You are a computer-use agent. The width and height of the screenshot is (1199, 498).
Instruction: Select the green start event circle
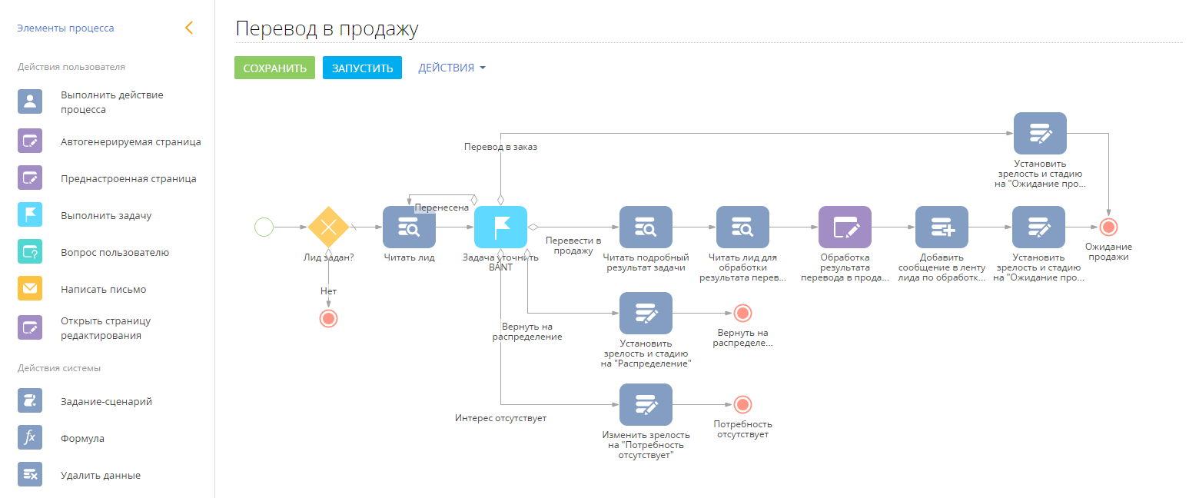click(264, 227)
